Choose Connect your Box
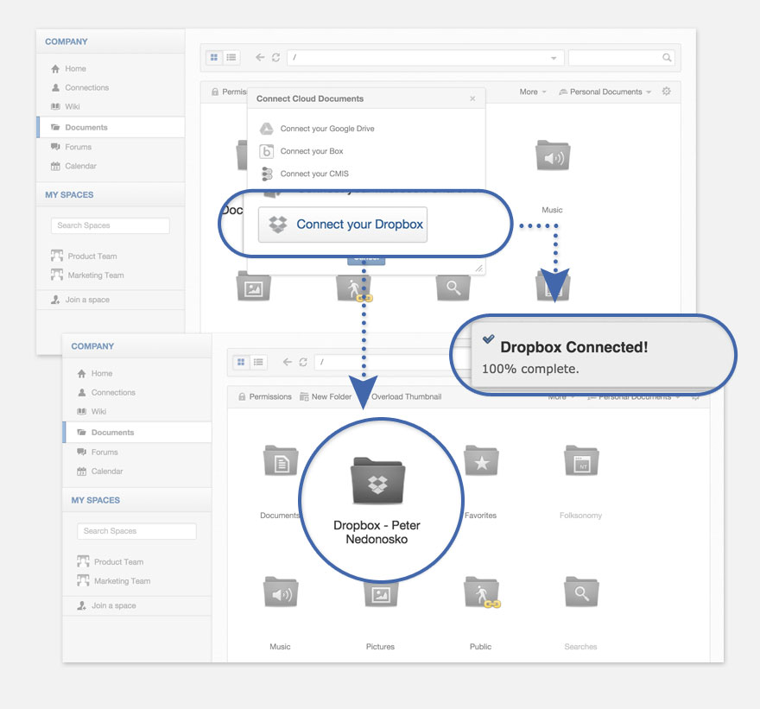Image resolution: width=760 pixels, height=709 pixels. click(x=301, y=151)
